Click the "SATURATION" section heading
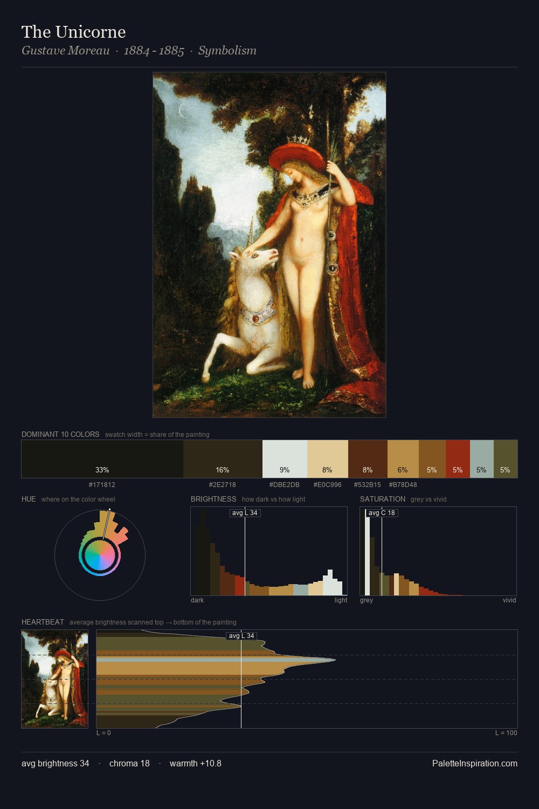Screen dimensions: 539x809 (383, 499)
